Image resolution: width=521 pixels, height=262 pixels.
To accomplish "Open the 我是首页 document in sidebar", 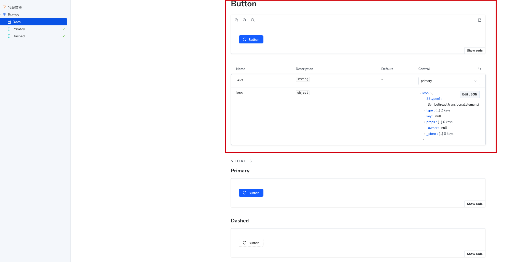I will pyautogui.click(x=15, y=8).
